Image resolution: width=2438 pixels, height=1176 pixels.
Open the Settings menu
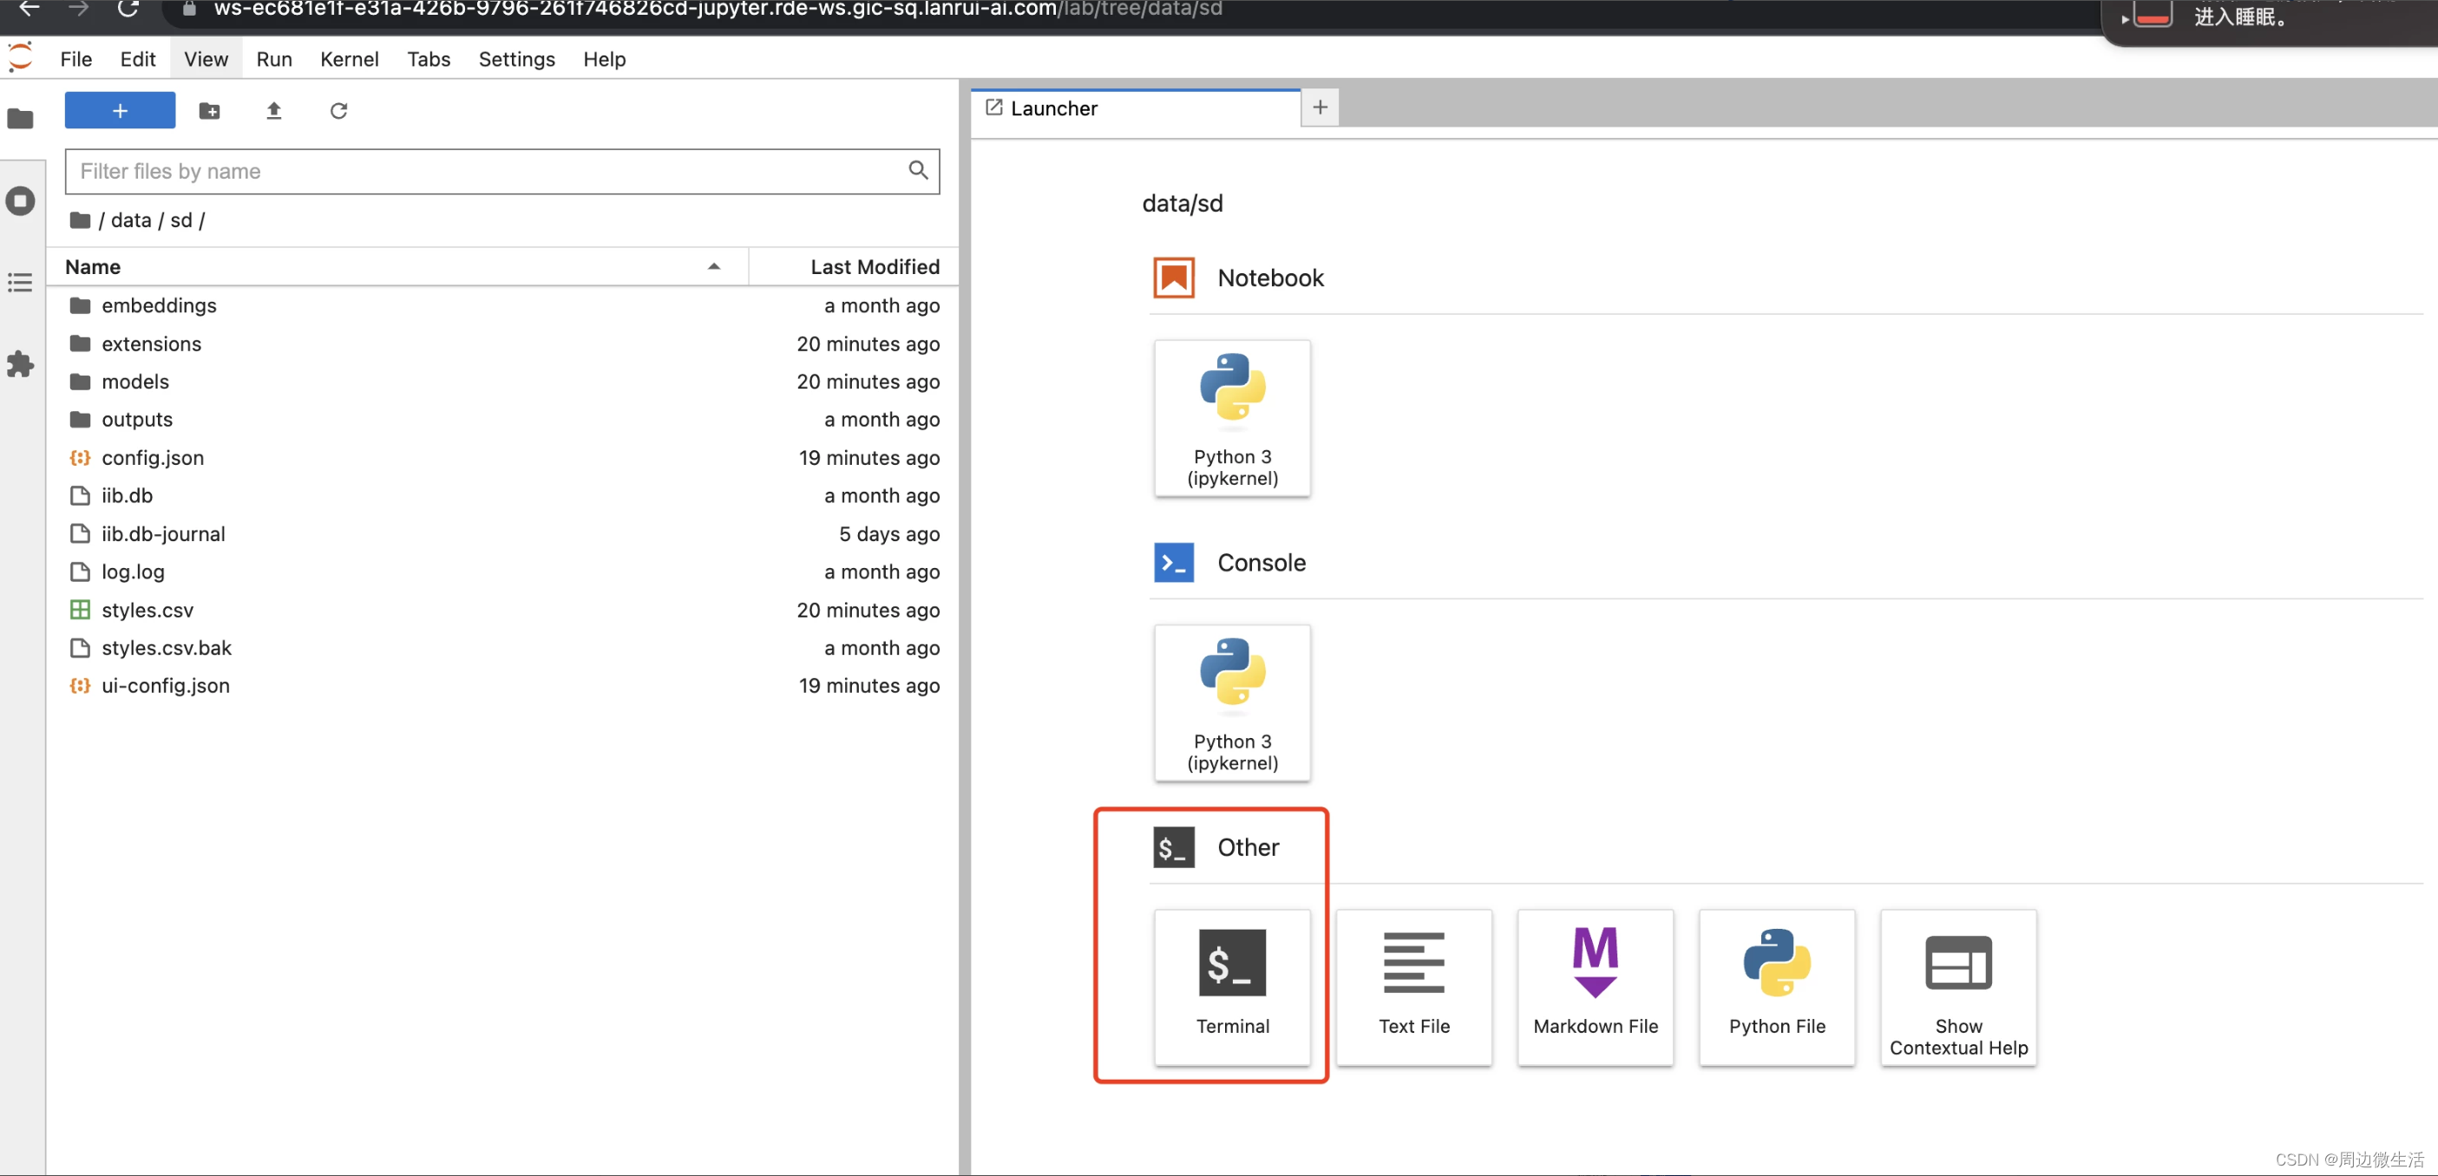click(x=516, y=59)
